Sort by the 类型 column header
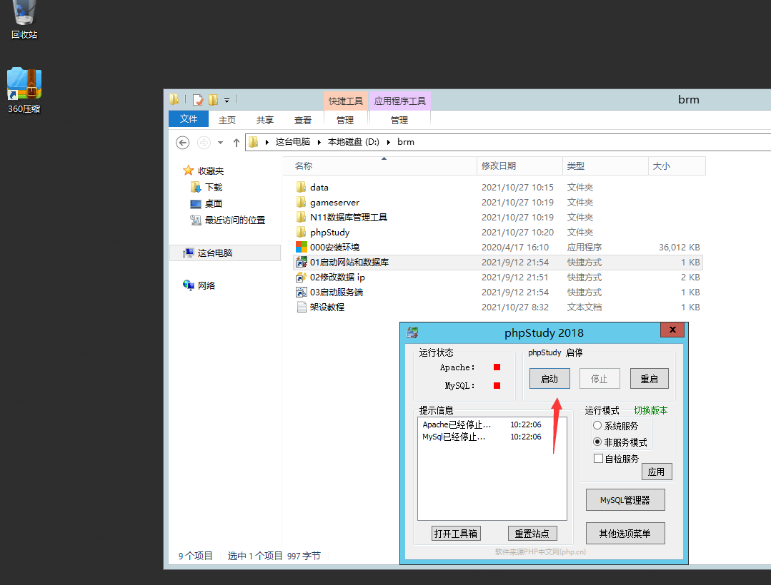 (605, 166)
